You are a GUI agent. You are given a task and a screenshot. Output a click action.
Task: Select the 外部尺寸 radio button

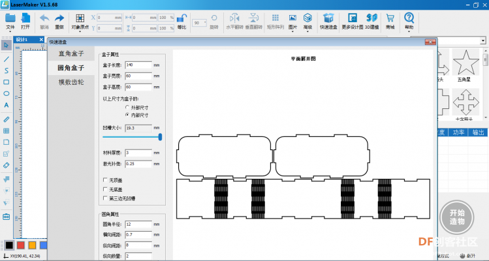pyautogui.click(x=127, y=107)
